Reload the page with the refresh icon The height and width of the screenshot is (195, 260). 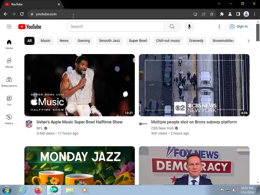click(x=22, y=14)
